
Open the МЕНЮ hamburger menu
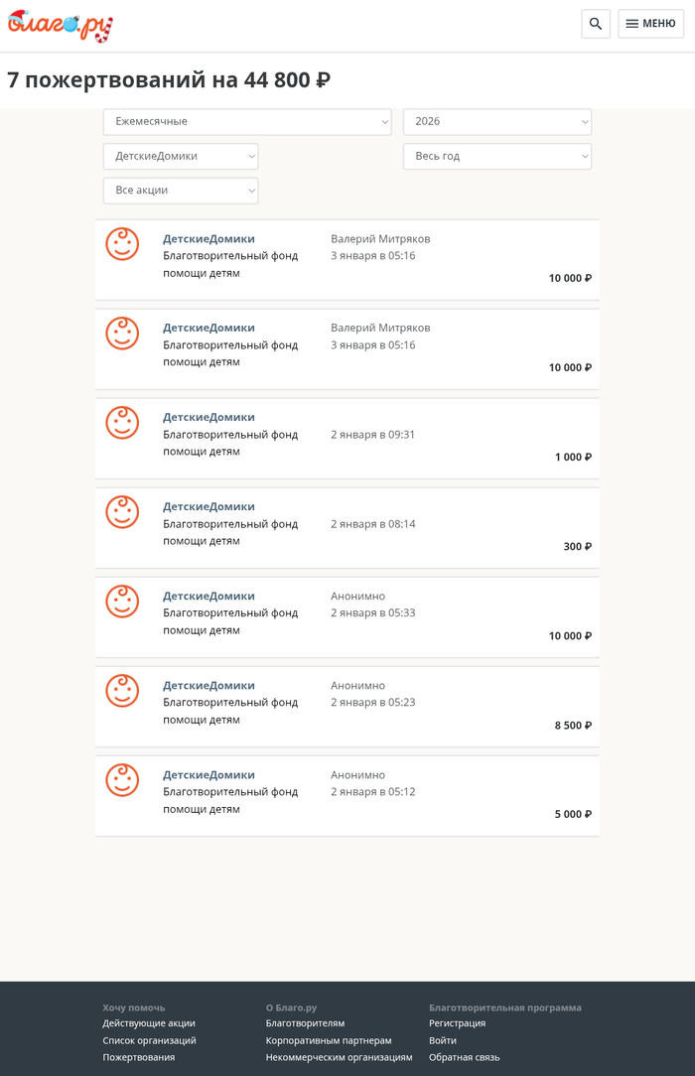(650, 24)
